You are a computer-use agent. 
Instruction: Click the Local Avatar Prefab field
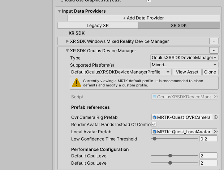click(184, 132)
